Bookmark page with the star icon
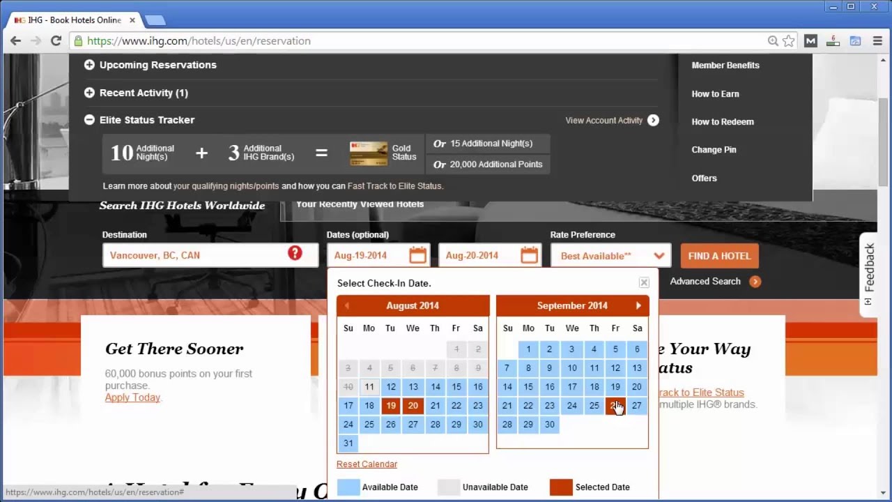Screen dimensions: 892x502 789,41
